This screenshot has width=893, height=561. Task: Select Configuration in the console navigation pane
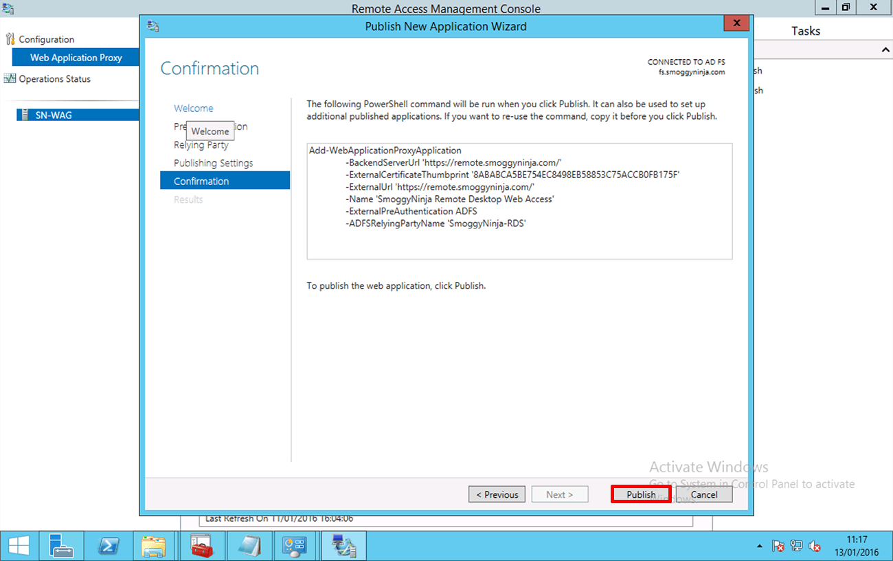coord(47,39)
